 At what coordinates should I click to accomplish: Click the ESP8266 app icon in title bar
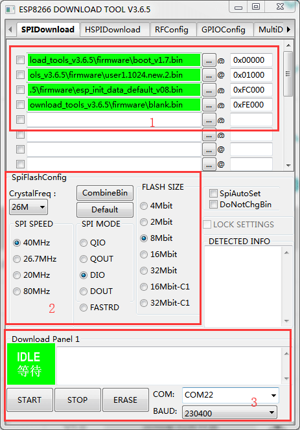tap(10, 10)
